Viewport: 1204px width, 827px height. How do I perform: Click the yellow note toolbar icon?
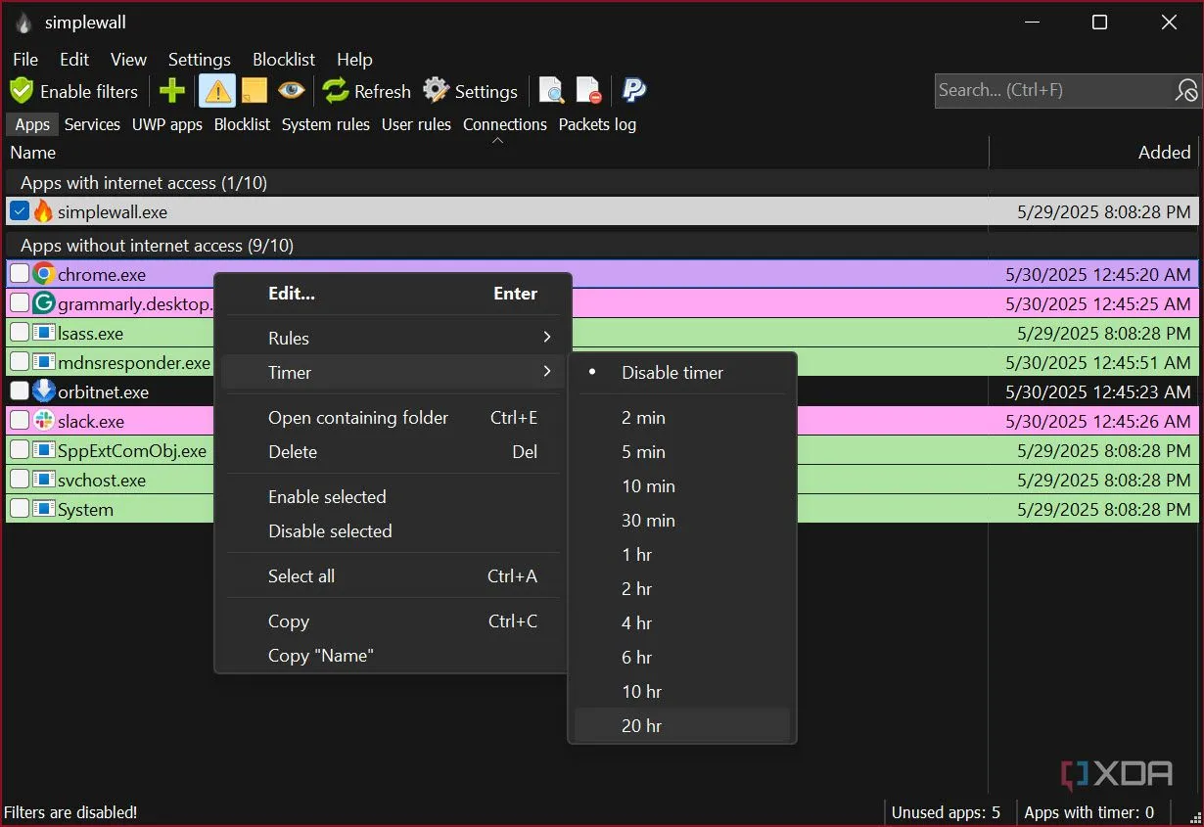[x=255, y=91]
